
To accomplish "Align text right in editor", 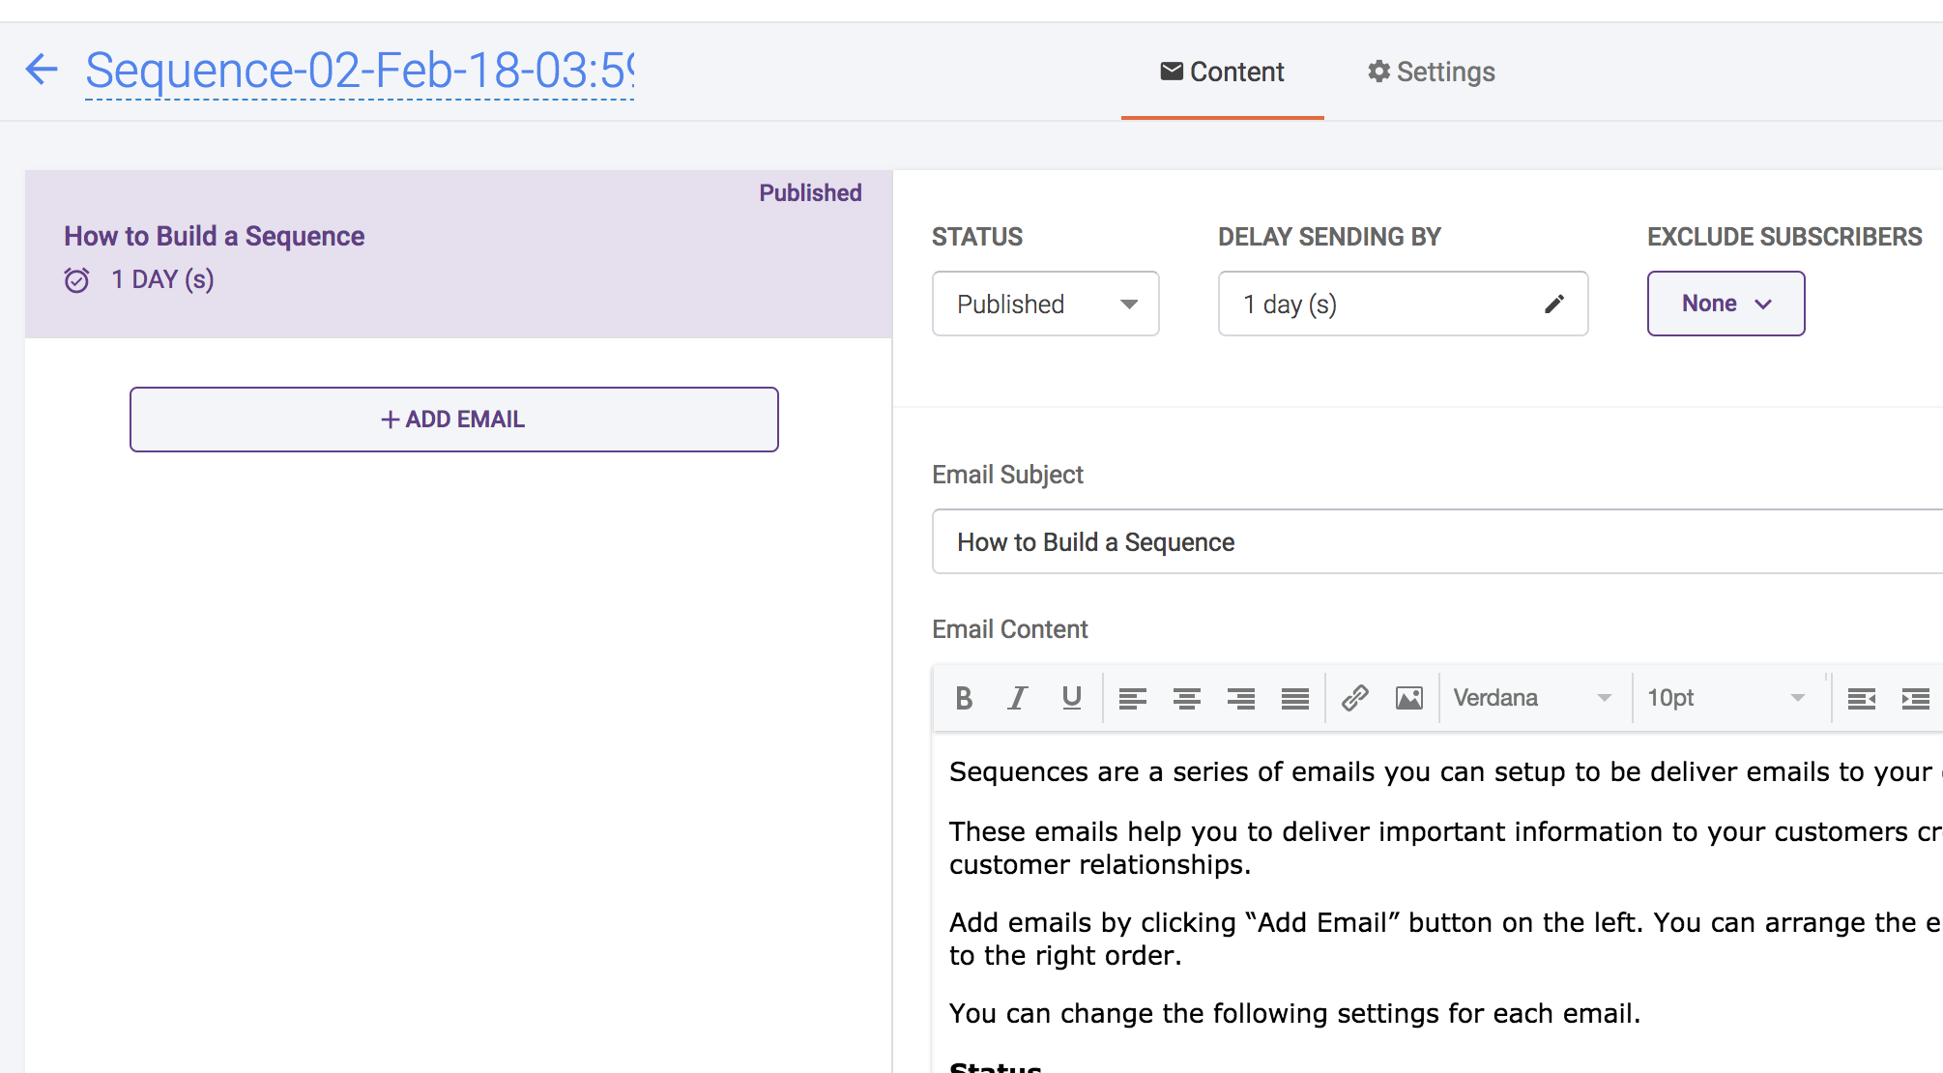I will (1240, 698).
